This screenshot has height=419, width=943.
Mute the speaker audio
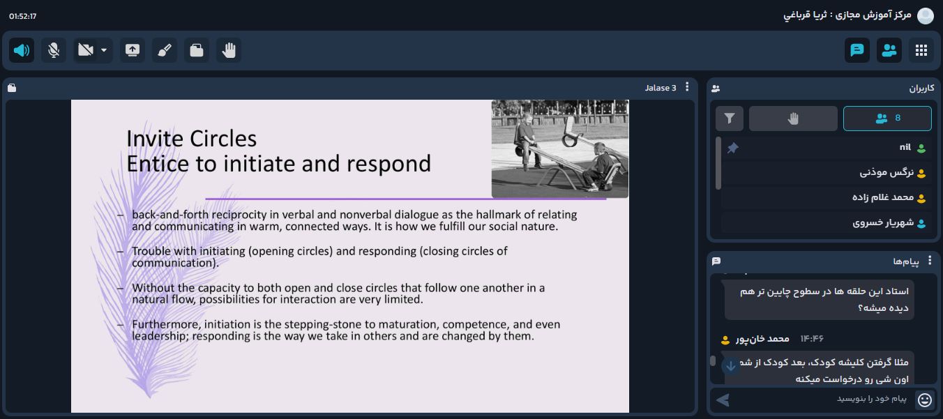tap(22, 50)
